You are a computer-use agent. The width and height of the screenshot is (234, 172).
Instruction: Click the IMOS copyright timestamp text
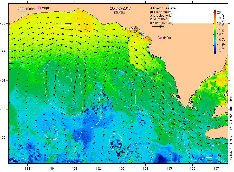coord(231,128)
